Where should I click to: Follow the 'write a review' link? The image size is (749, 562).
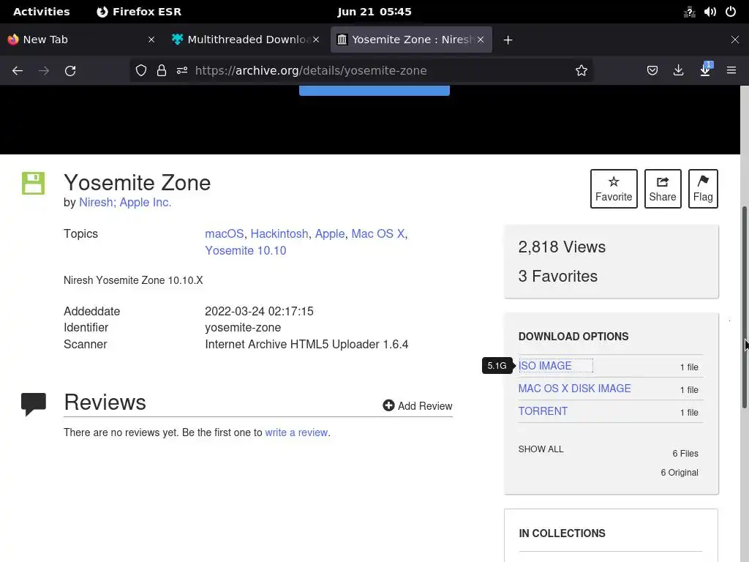(296, 432)
